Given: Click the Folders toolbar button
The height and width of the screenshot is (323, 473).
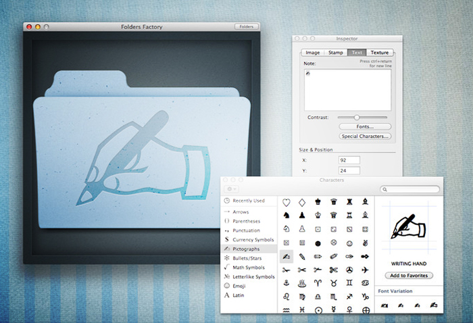Looking at the screenshot, I should [x=247, y=26].
